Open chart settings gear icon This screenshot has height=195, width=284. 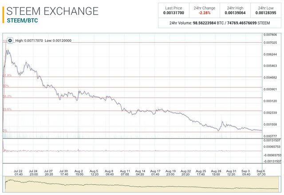[10, 41]
